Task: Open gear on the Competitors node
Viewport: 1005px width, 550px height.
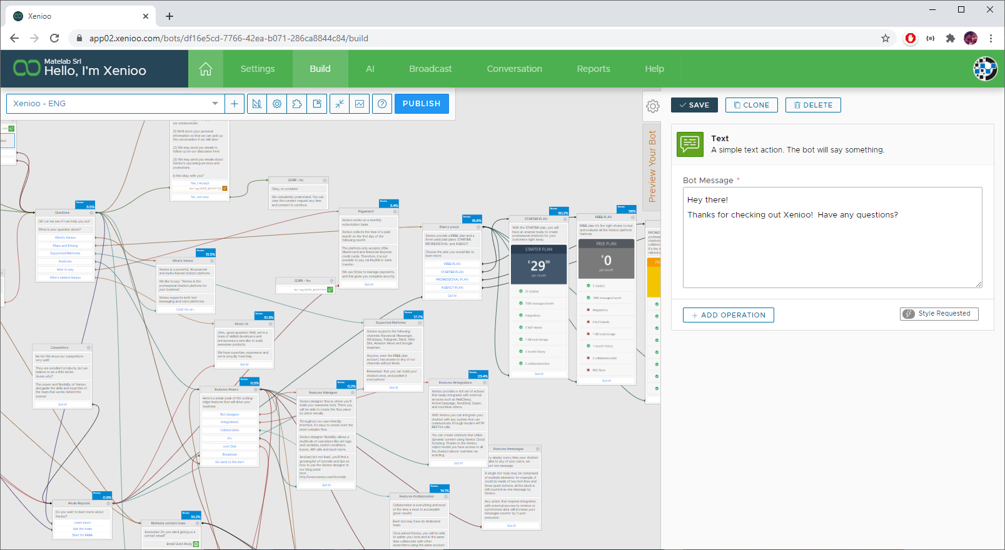Action: 88,347
